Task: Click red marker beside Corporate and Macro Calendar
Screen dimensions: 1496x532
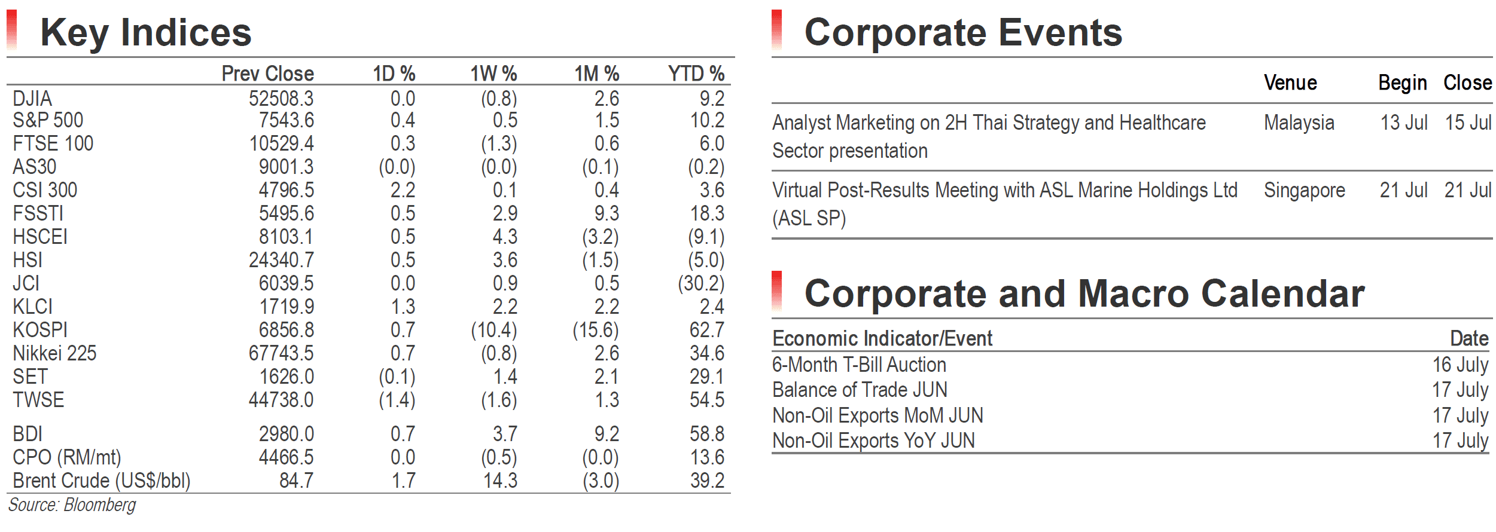Action: (x=776, y=291)
